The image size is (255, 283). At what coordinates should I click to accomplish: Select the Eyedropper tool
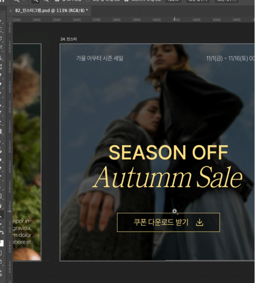(2, 76)
